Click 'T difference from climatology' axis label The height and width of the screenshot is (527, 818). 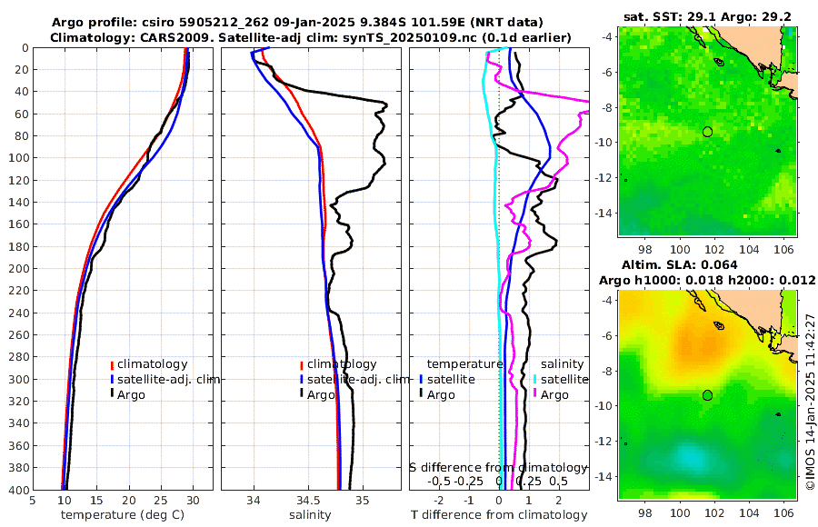point(499,514)
